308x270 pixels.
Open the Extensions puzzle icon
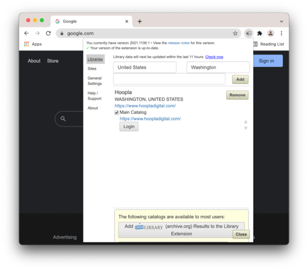[x=260, y=33]
